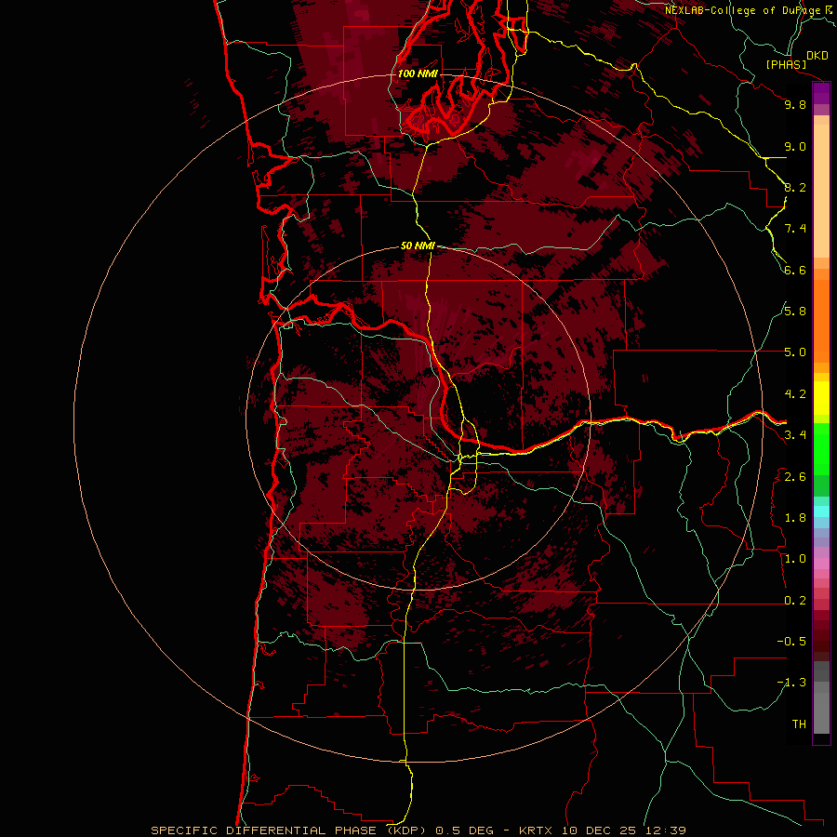Click the 1.0 scale value
The image size is (837, 837).
pos(795,559)
